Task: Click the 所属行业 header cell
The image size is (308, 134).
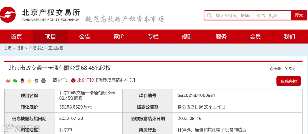Action: (x=148, y=130)
